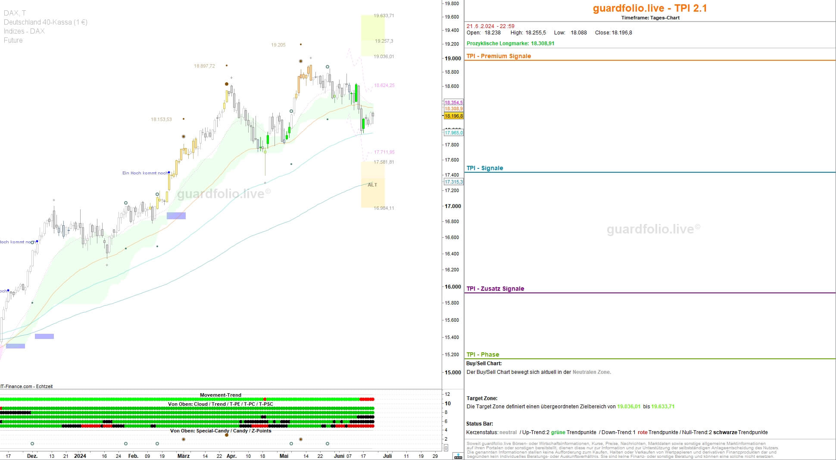Select the 18.354,5 pink price tag on axis
Screen dimensions: 836x460
point(454,103)
